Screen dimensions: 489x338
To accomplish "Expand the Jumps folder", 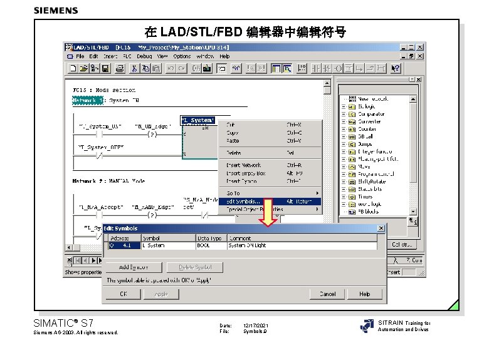I will click(344, 145).
